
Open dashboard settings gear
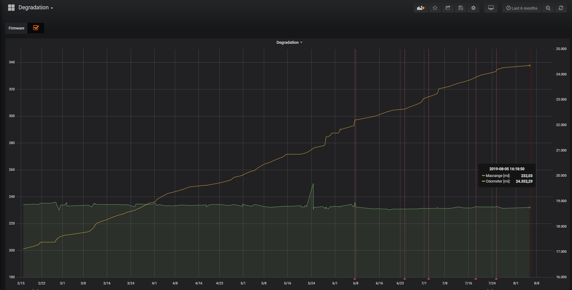(473, 8)
